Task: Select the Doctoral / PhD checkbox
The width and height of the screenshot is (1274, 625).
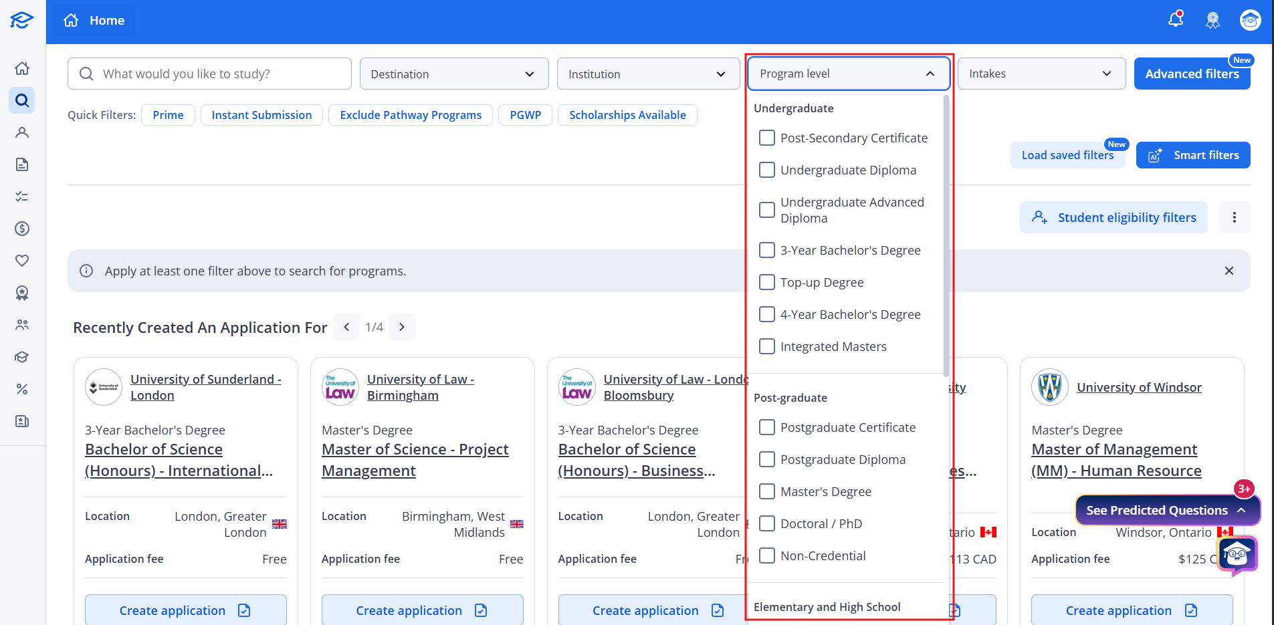Action: pos(767,523)
